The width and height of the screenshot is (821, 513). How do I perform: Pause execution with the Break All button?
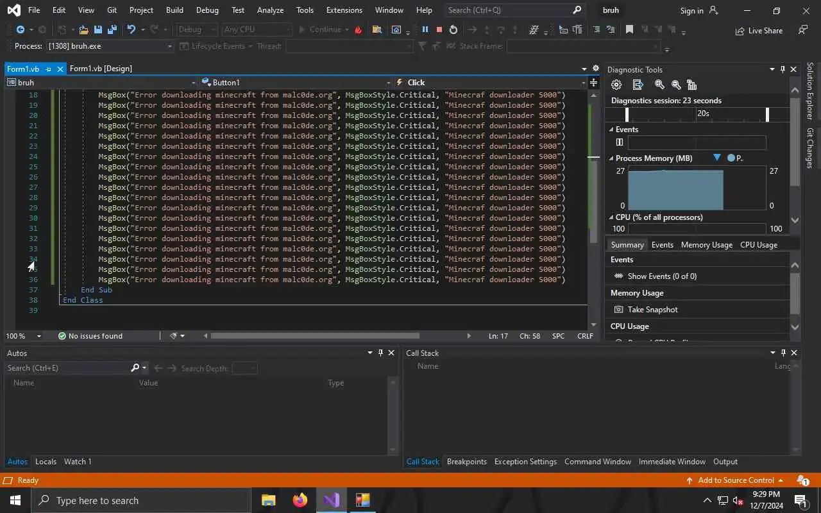coord(425,29)
